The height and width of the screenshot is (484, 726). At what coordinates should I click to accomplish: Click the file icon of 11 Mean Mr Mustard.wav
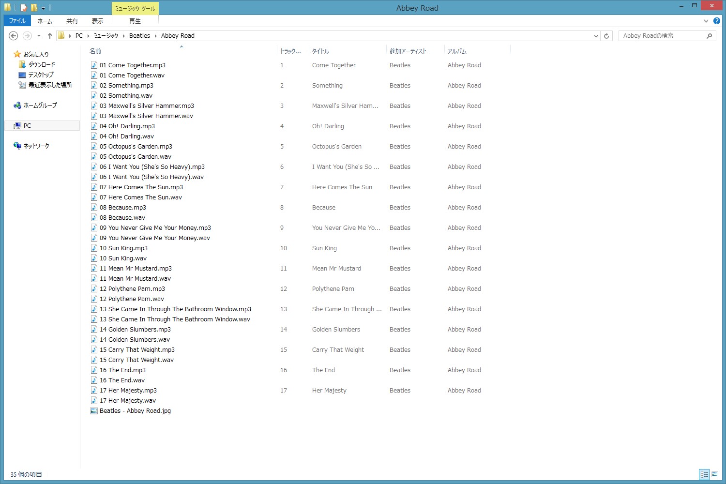coord(94,278)
